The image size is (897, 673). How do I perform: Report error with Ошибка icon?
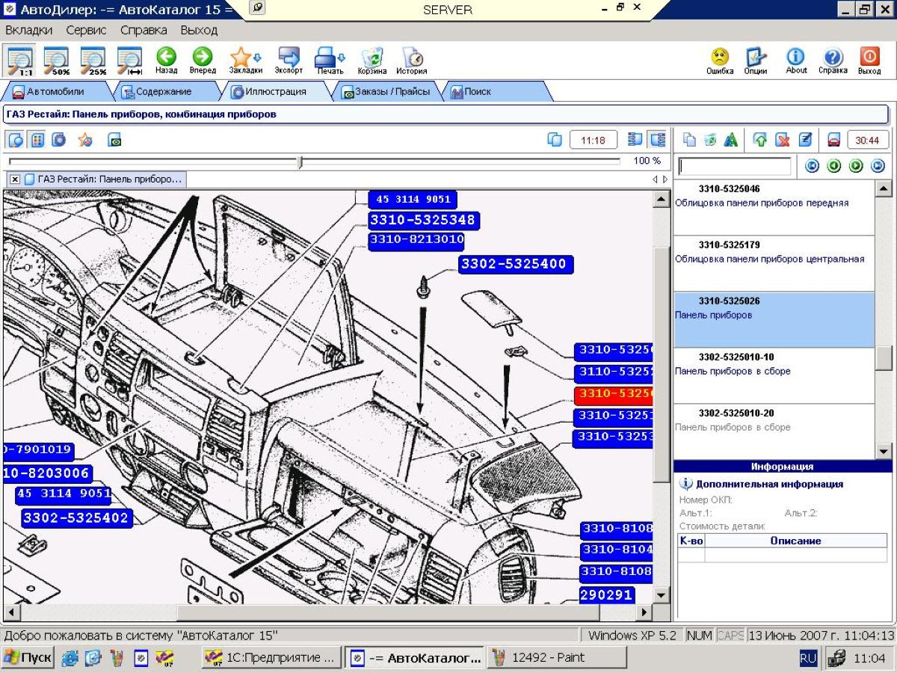720,61
